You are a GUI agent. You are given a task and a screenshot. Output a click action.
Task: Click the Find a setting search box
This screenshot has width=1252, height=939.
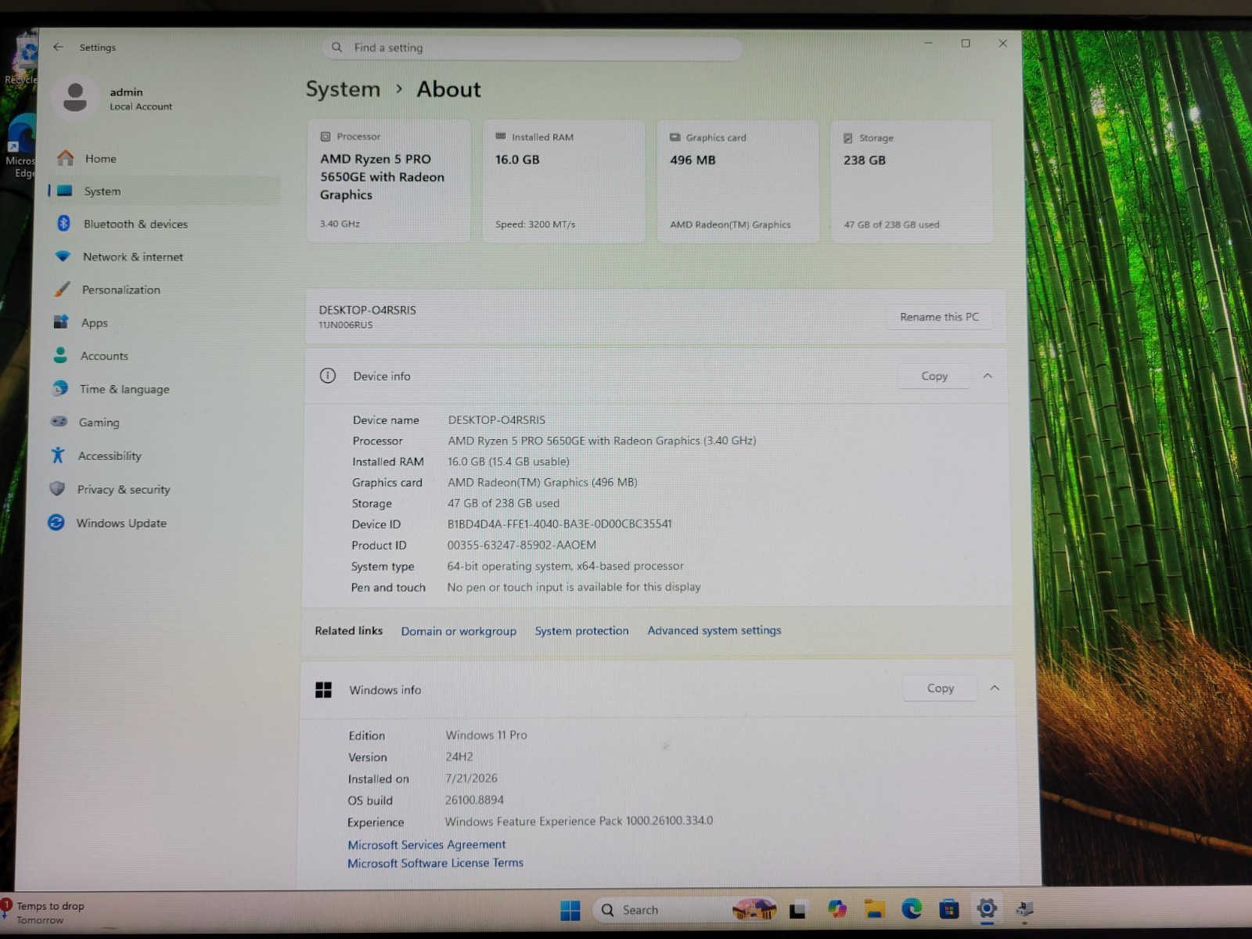coord(531,48)
